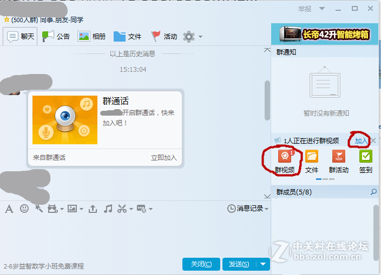The width and height of the screenshot is (381, 275).
Task: Click the 群通话 webcam thumbnail image
Action: pyautogui.click(x=65, y=120)
